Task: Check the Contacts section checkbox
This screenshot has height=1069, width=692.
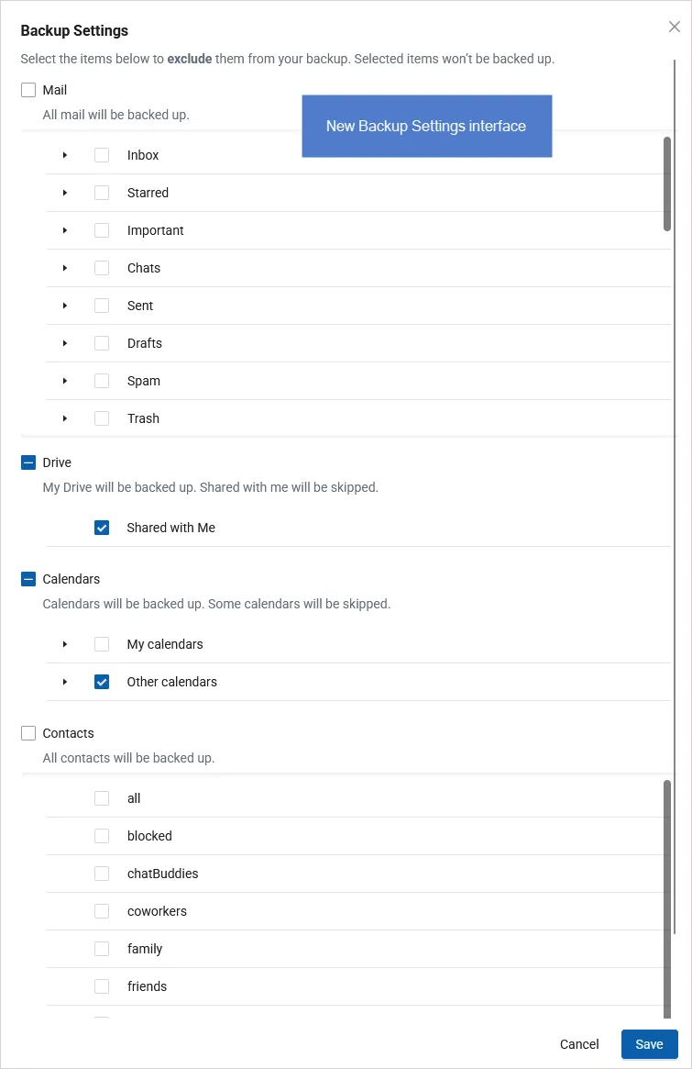Action: point(28,733)
